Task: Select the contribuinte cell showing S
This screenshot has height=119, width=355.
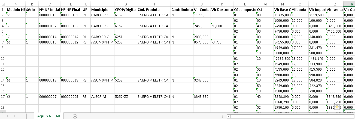Action: click(182, 26)
